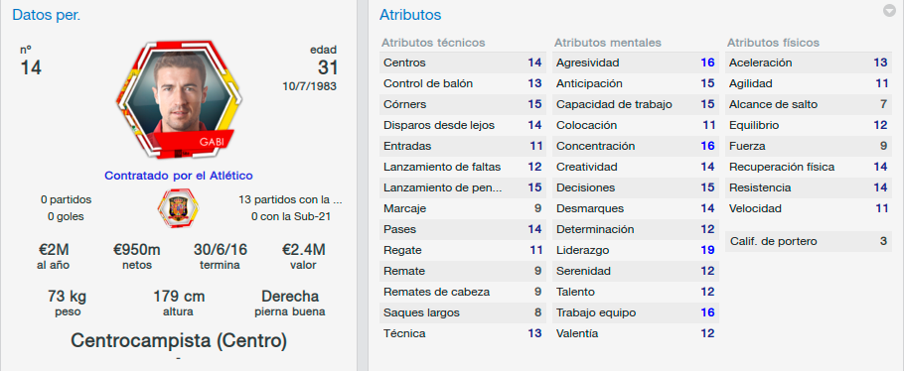Viewport: 904px width, 371px height.
Task: Click the Liderazgo attribute row
Action: [636, 250]
